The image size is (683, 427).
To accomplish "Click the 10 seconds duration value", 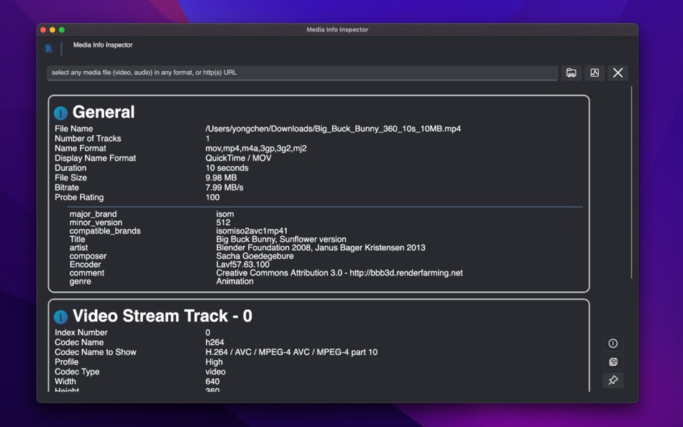I will [x=227, y=167].
